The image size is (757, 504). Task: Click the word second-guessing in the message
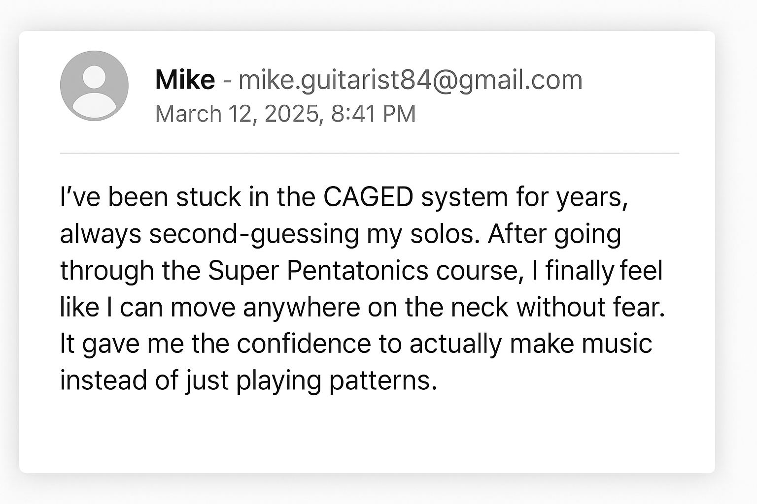coord(254,234)
